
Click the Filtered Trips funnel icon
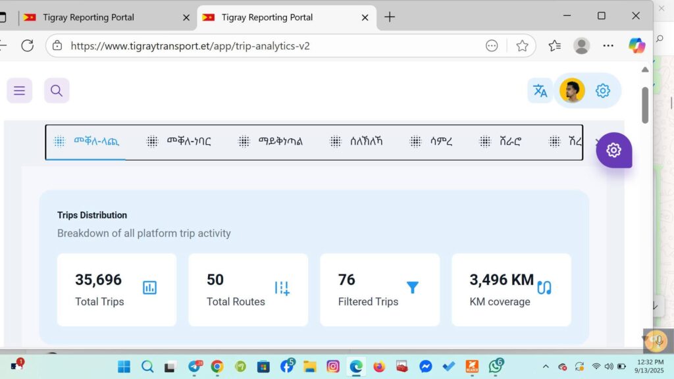click(x=412, y=288)
